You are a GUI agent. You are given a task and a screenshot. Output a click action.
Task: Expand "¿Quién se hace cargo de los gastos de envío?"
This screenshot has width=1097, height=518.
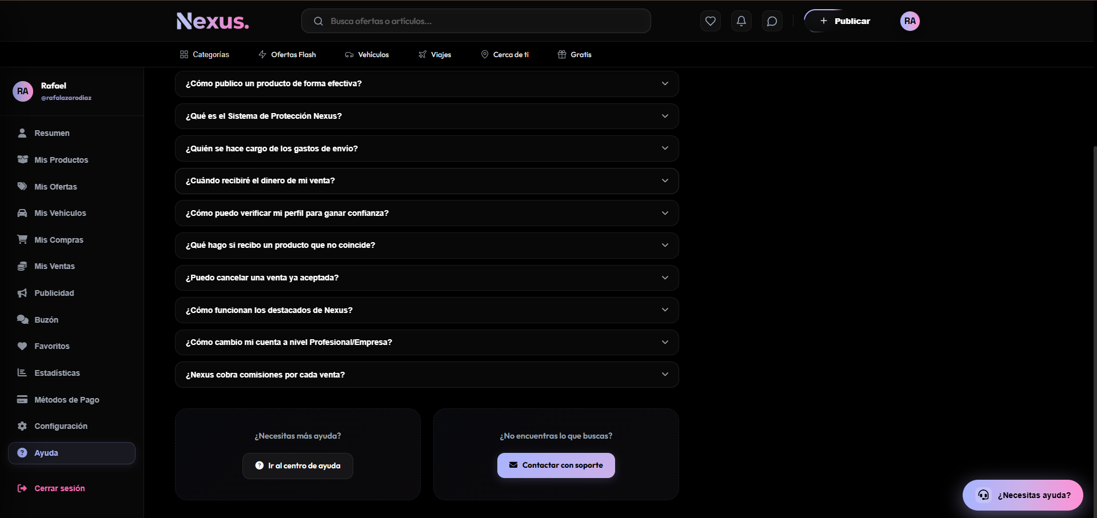point(426,148)
